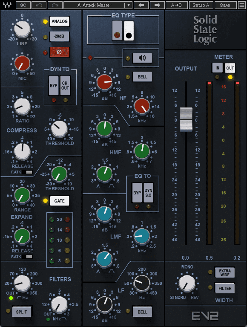The image size is (247, 327).
Task: Load previous preset with left arrow
Action: click(x=141, y=5)
